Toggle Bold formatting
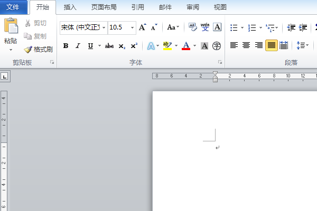 click(x=66, y=46)
